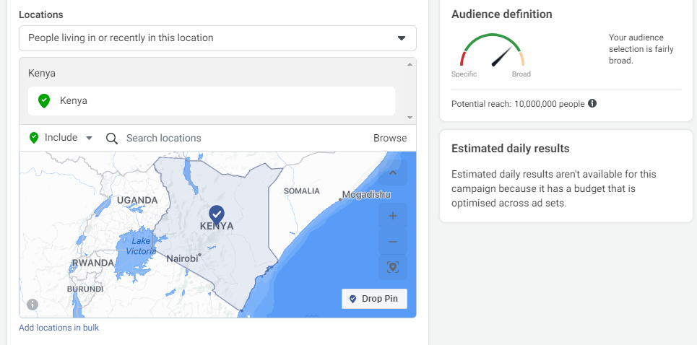The image size is (697, 345).
Task: Click the green shield in the Kenya row
Action: [x=44, y=101]
